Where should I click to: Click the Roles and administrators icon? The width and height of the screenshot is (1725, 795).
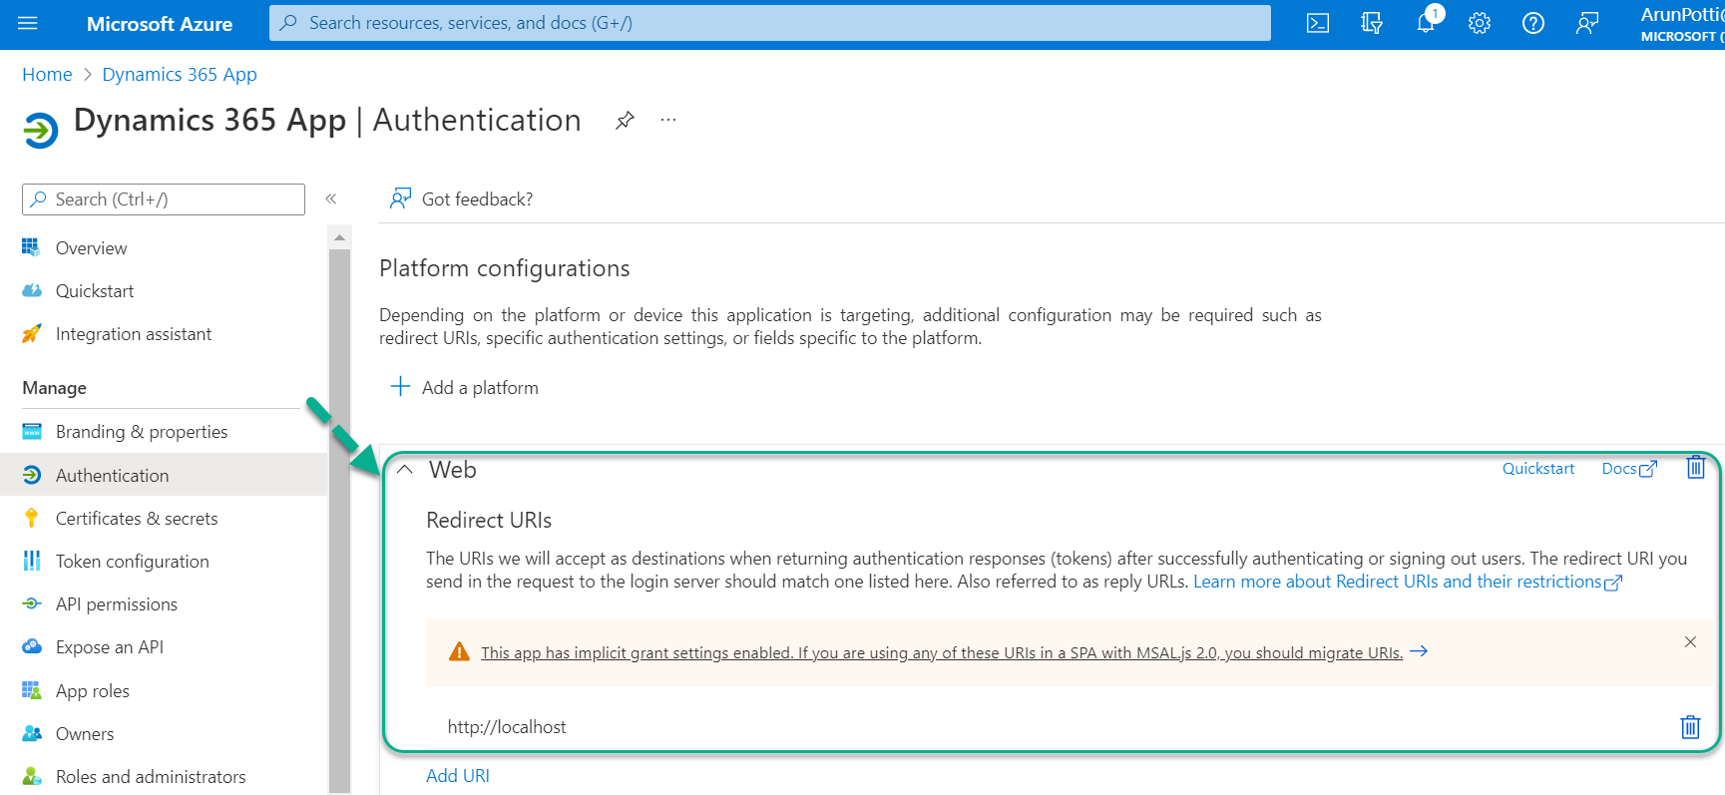click(x=32, y=776)
